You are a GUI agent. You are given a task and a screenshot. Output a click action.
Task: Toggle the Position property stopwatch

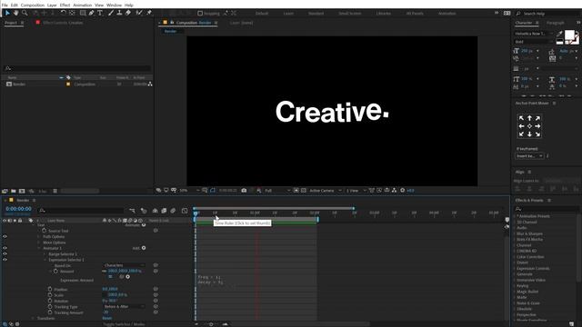50,289
